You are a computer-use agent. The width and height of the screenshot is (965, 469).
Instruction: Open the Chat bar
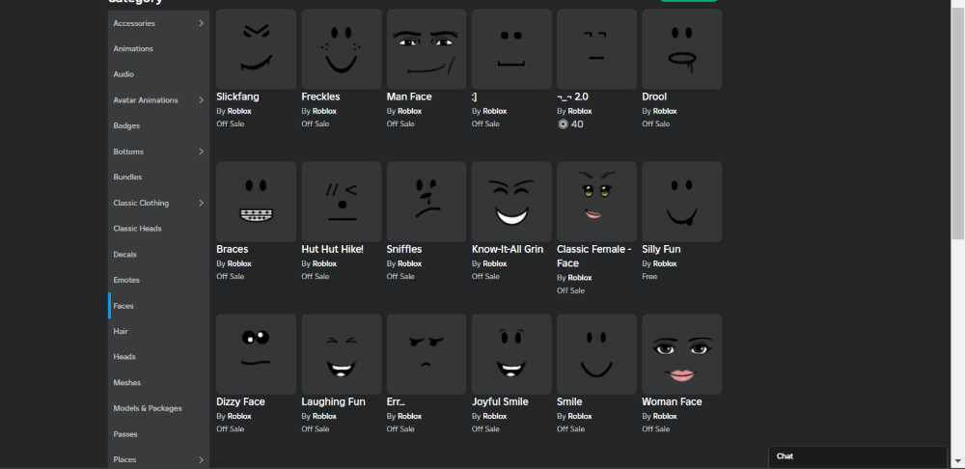[857, 456]
